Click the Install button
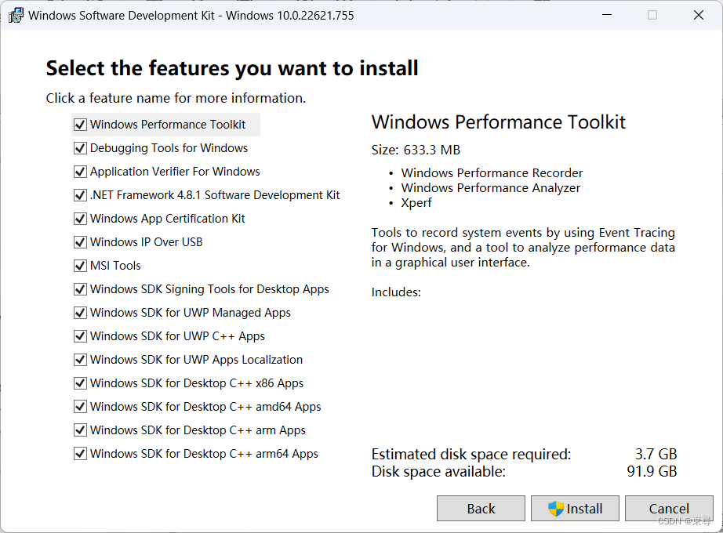This screenshot has width=723, height=533. [x=575, y=508]
